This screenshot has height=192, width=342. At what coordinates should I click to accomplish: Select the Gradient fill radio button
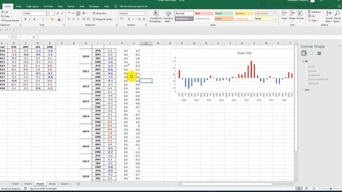tap(306, 75)
